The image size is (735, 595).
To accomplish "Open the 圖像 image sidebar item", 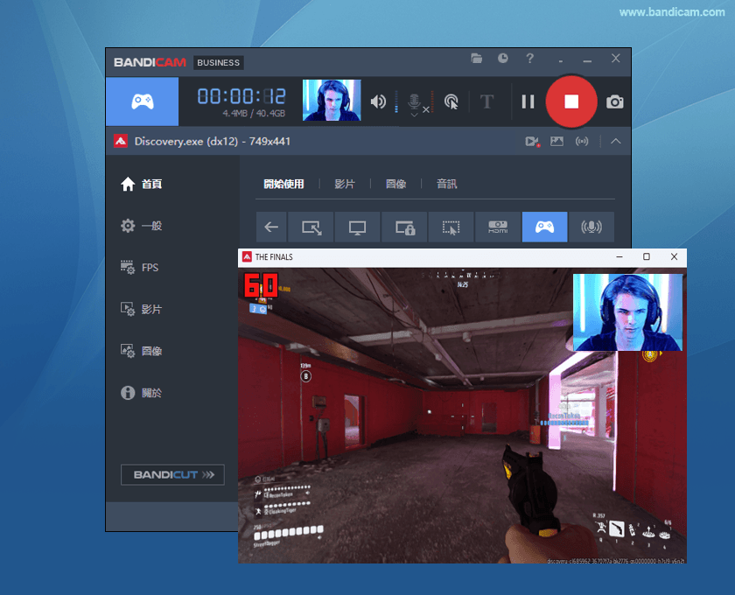I will tap(141, 351).
